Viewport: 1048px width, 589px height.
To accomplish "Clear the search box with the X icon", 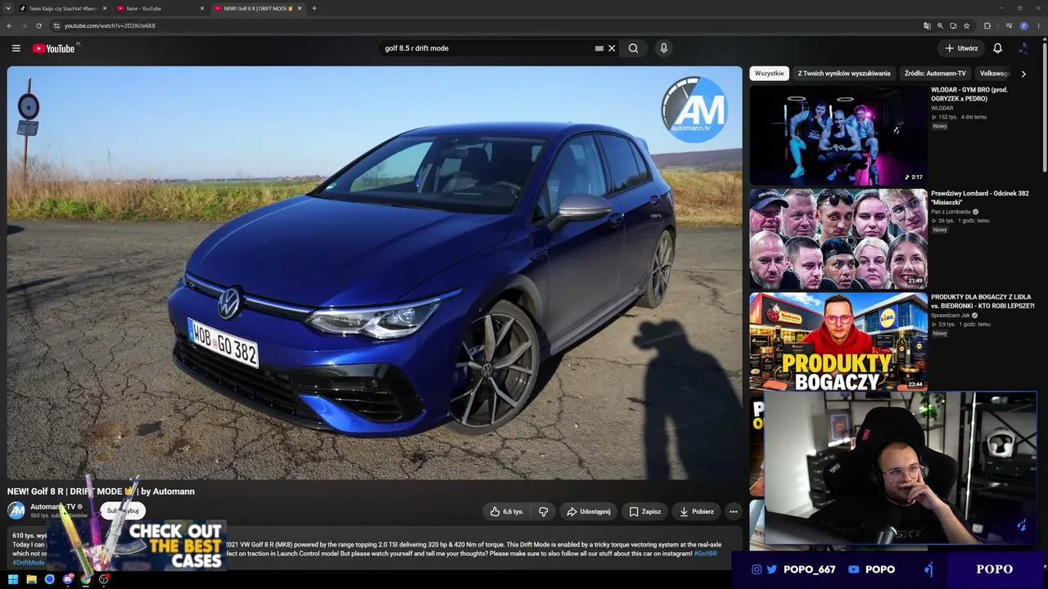I will pos(612,48).
